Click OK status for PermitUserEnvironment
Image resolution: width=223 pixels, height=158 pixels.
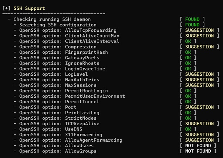tap(188, 96)
